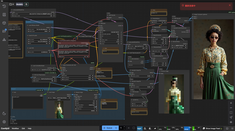Open the model library cube icon
Screen dimensions: 235x131
[4, 23]
